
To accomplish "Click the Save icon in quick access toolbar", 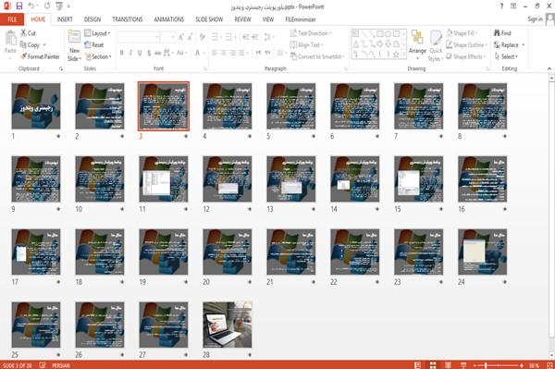I will click(x=19, y=6).
